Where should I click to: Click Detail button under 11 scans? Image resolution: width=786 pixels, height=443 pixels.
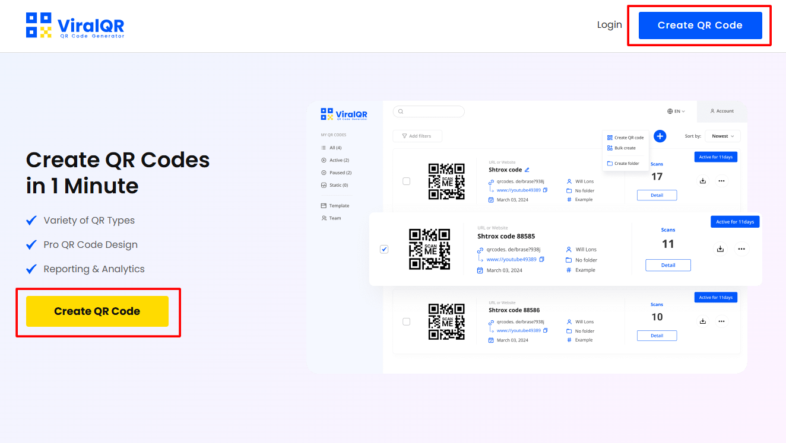pos(668,265)
